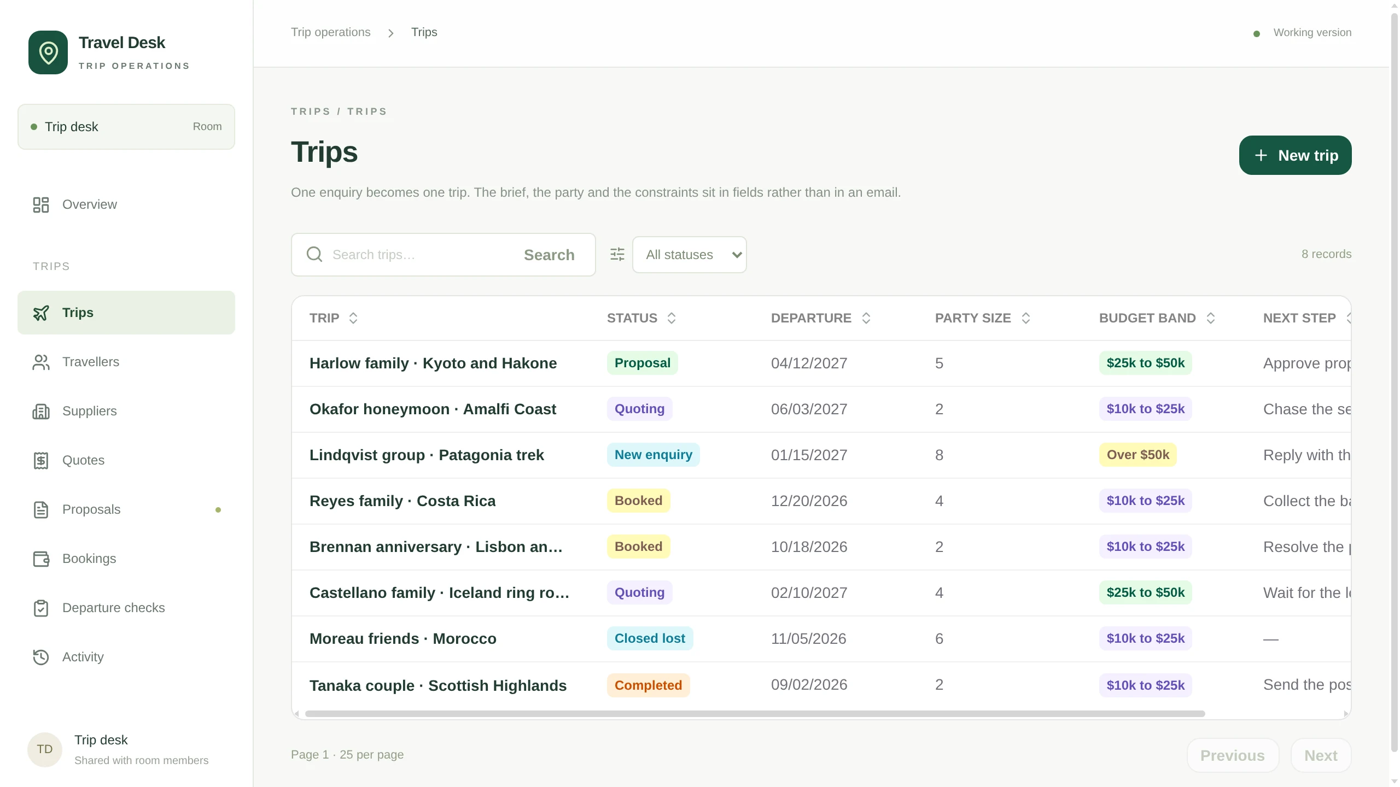Click departure date 11/05/2026
Viewport: 1400px width, 787px height.
(809, 639)
